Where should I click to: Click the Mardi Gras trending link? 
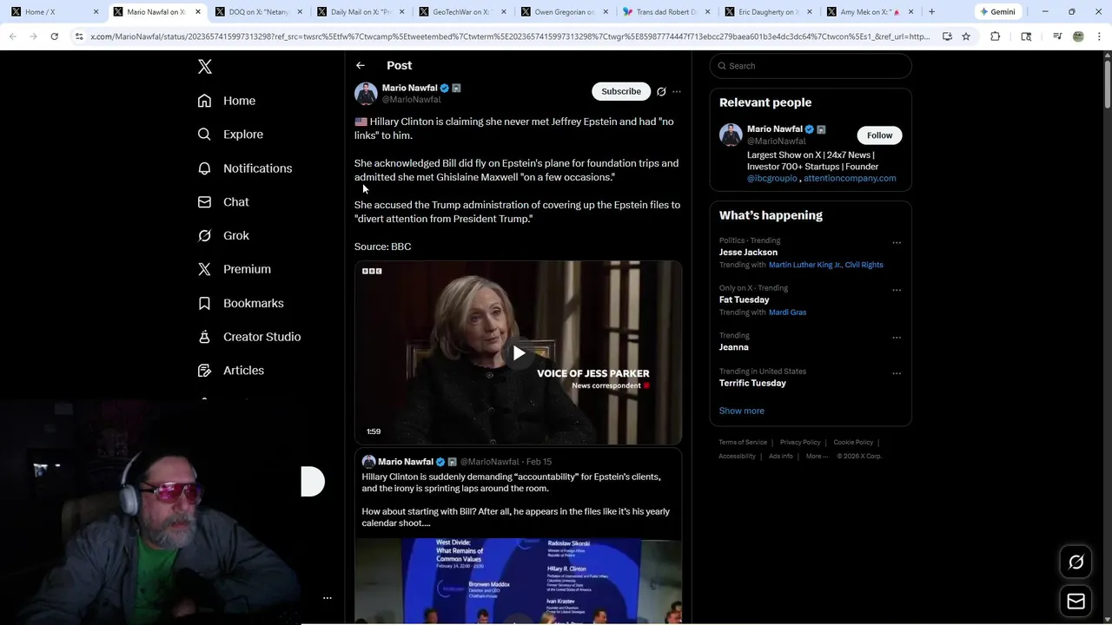[787, 312]
